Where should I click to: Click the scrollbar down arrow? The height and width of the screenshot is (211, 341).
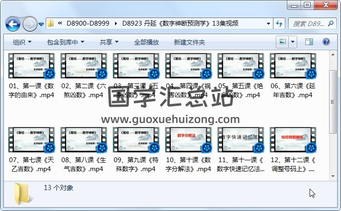pos(333,176)
